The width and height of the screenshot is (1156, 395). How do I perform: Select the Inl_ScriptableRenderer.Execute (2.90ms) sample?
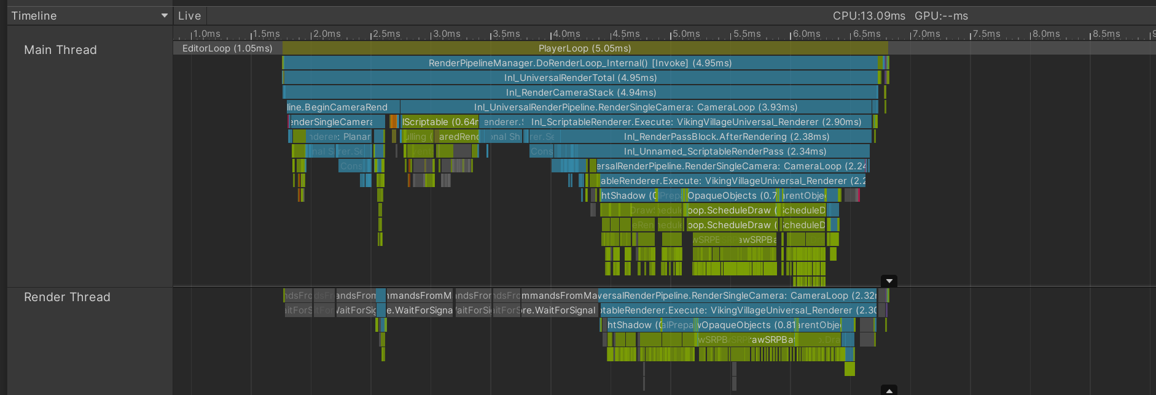(695, 122)
